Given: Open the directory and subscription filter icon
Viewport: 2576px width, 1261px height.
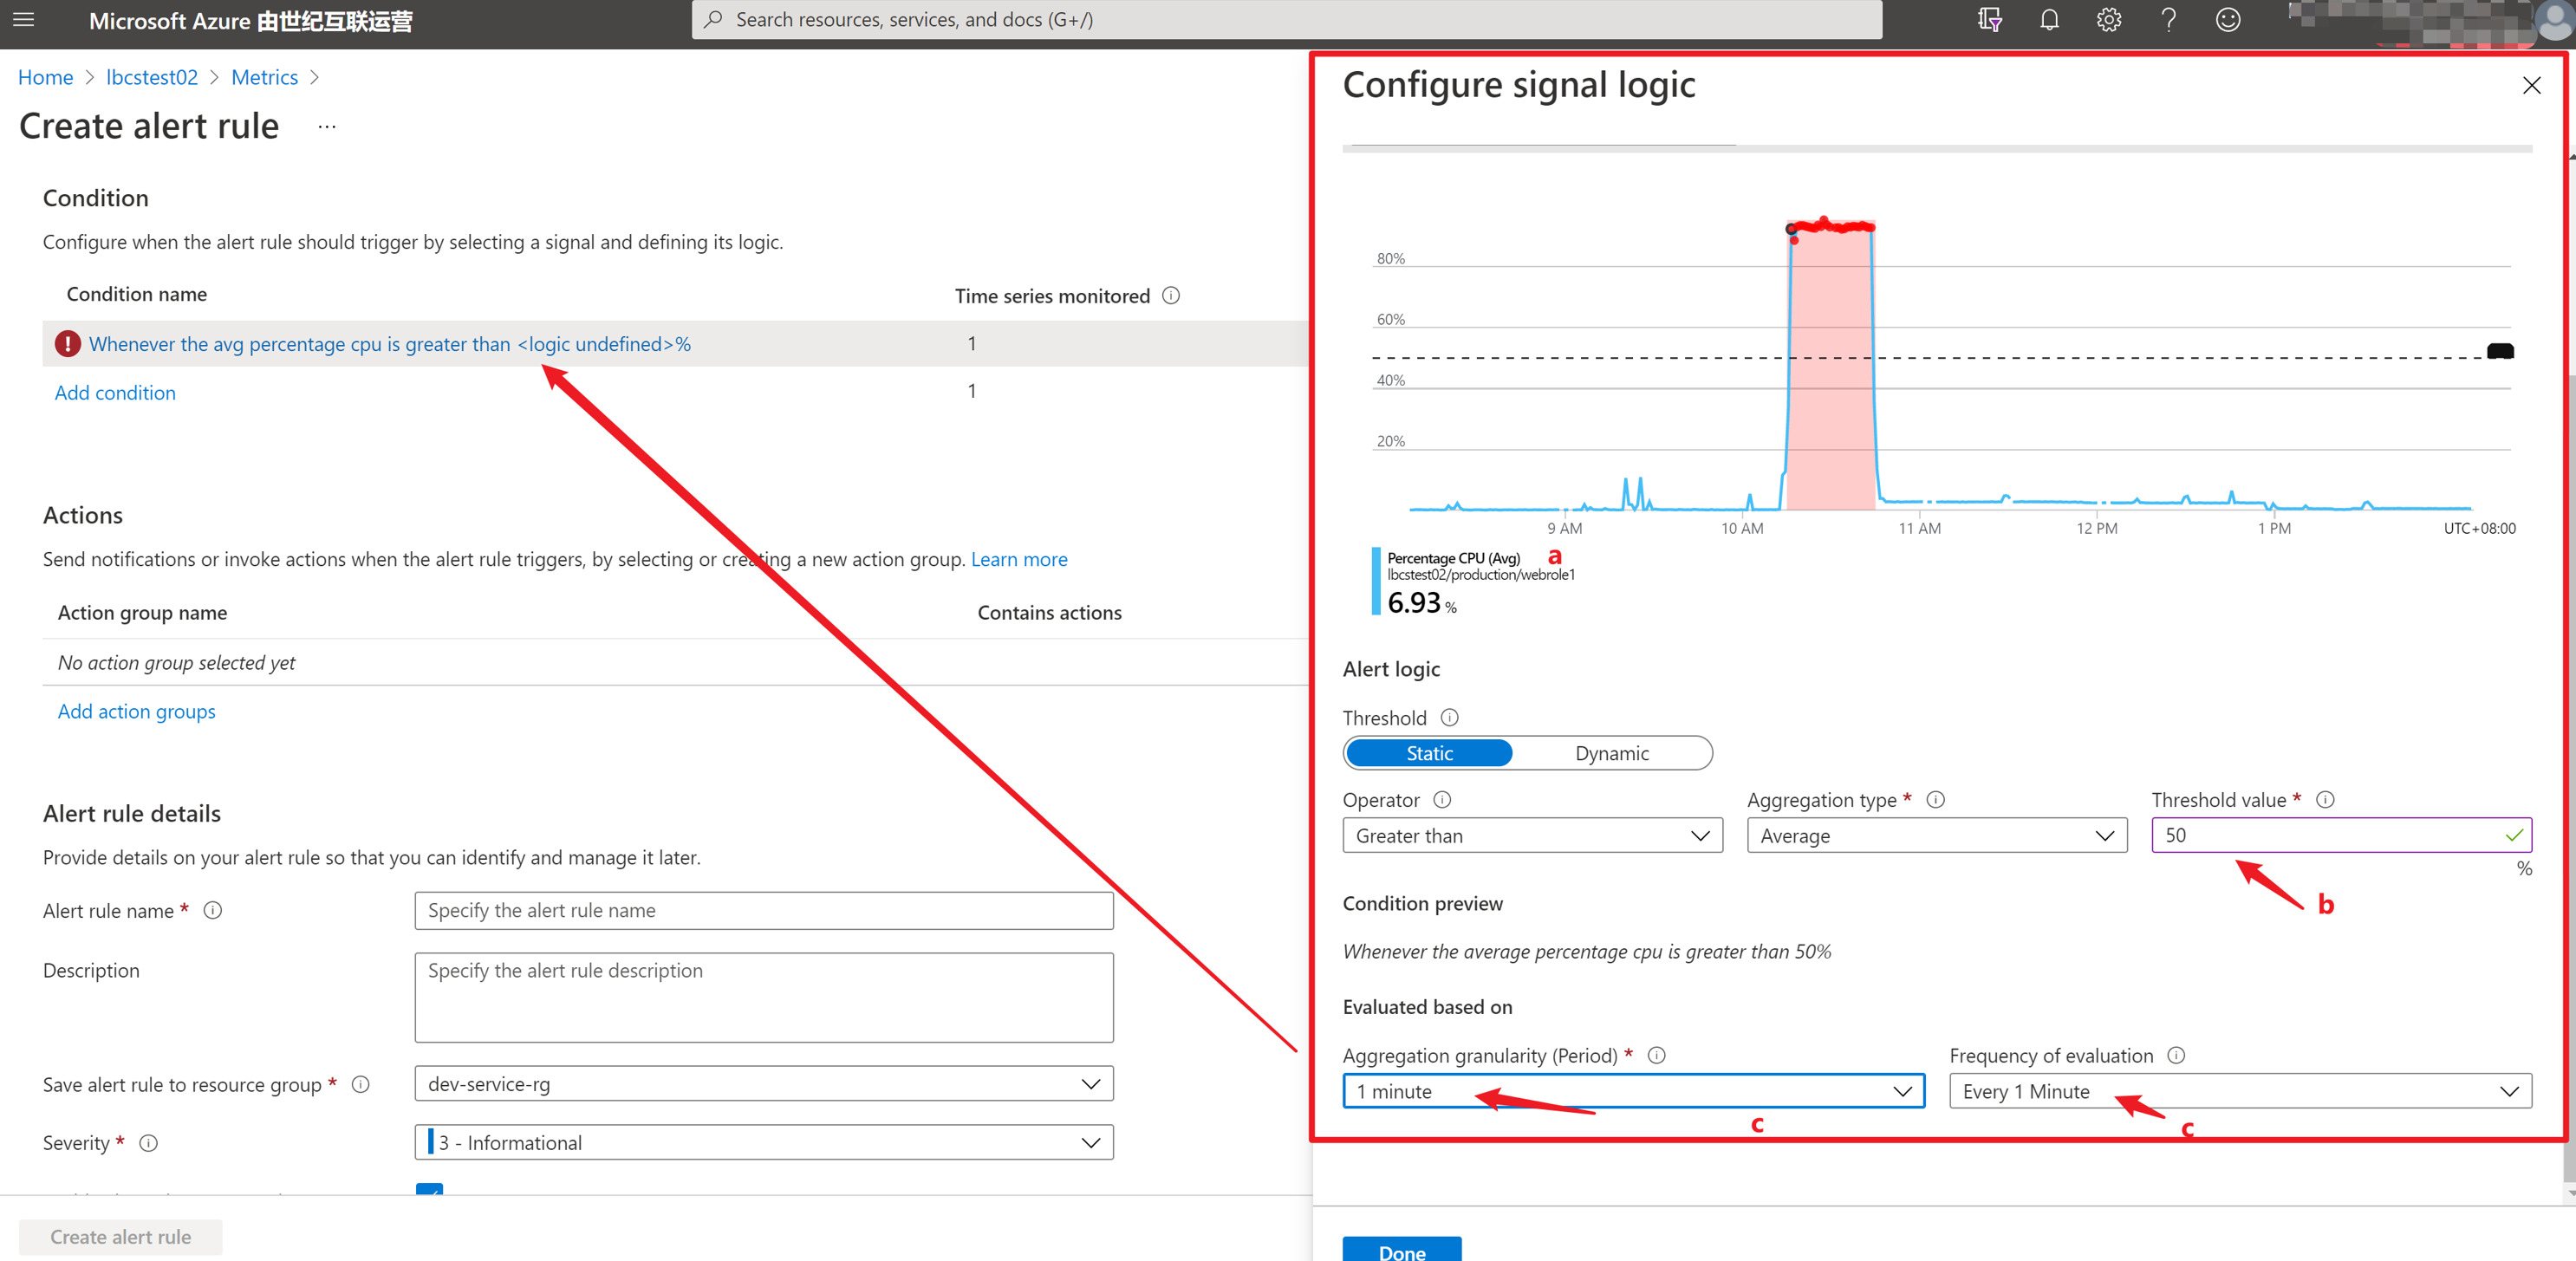Looking at the screenshot, I should click(1989, 20).
